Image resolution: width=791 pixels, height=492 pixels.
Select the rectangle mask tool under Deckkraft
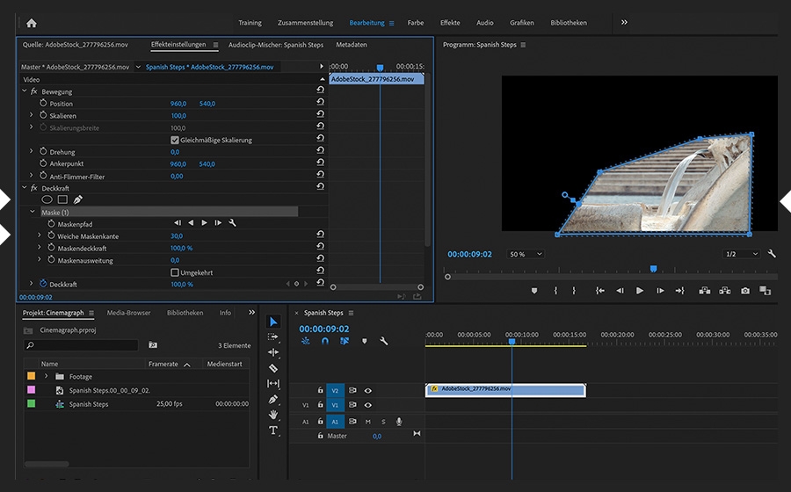pos(62,200)
